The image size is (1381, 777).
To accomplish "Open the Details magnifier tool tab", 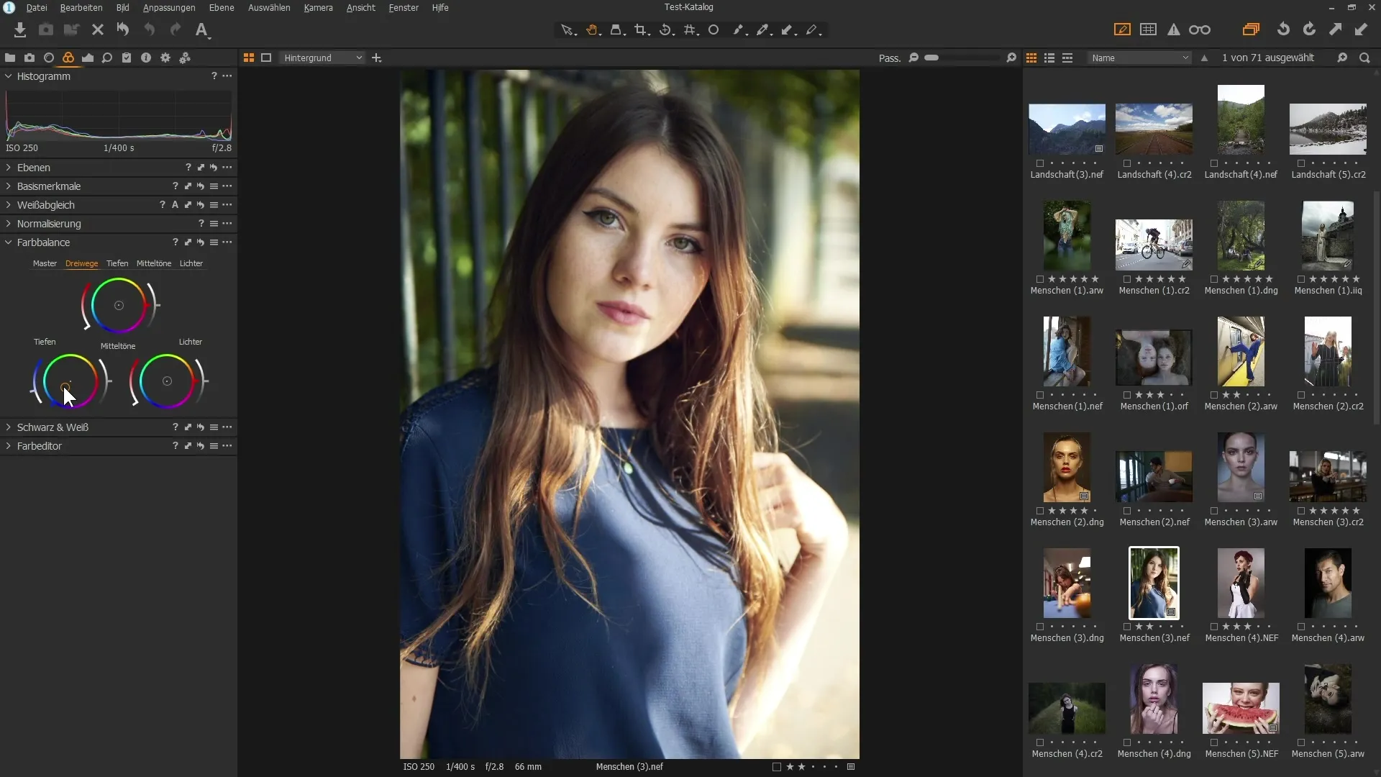I will pos(107,58).
